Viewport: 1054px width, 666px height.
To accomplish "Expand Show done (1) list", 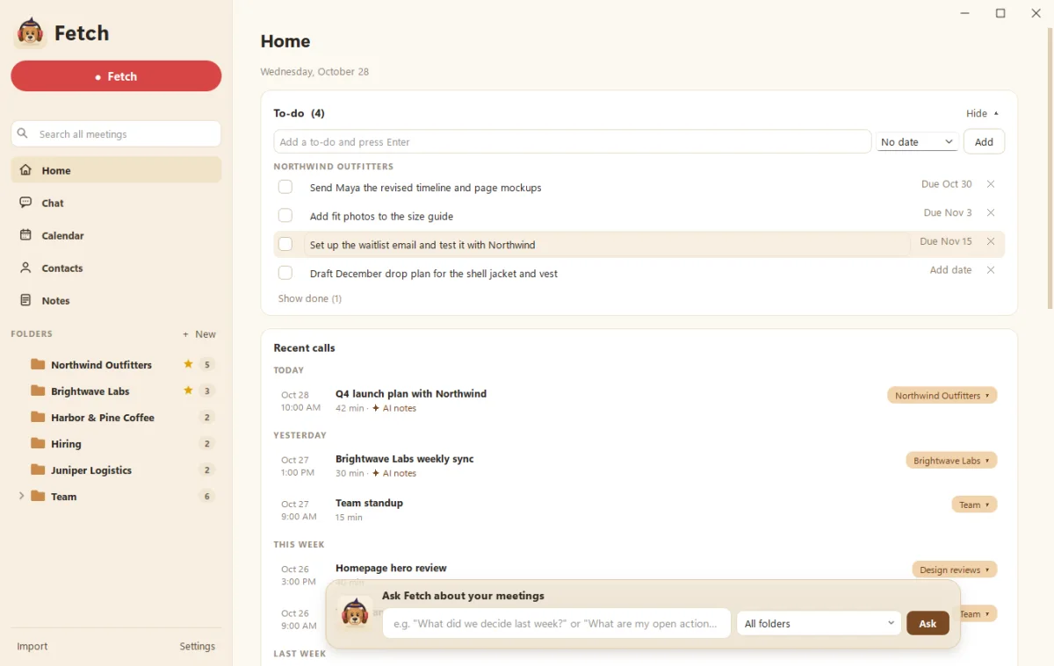I will tap(309, 298).
